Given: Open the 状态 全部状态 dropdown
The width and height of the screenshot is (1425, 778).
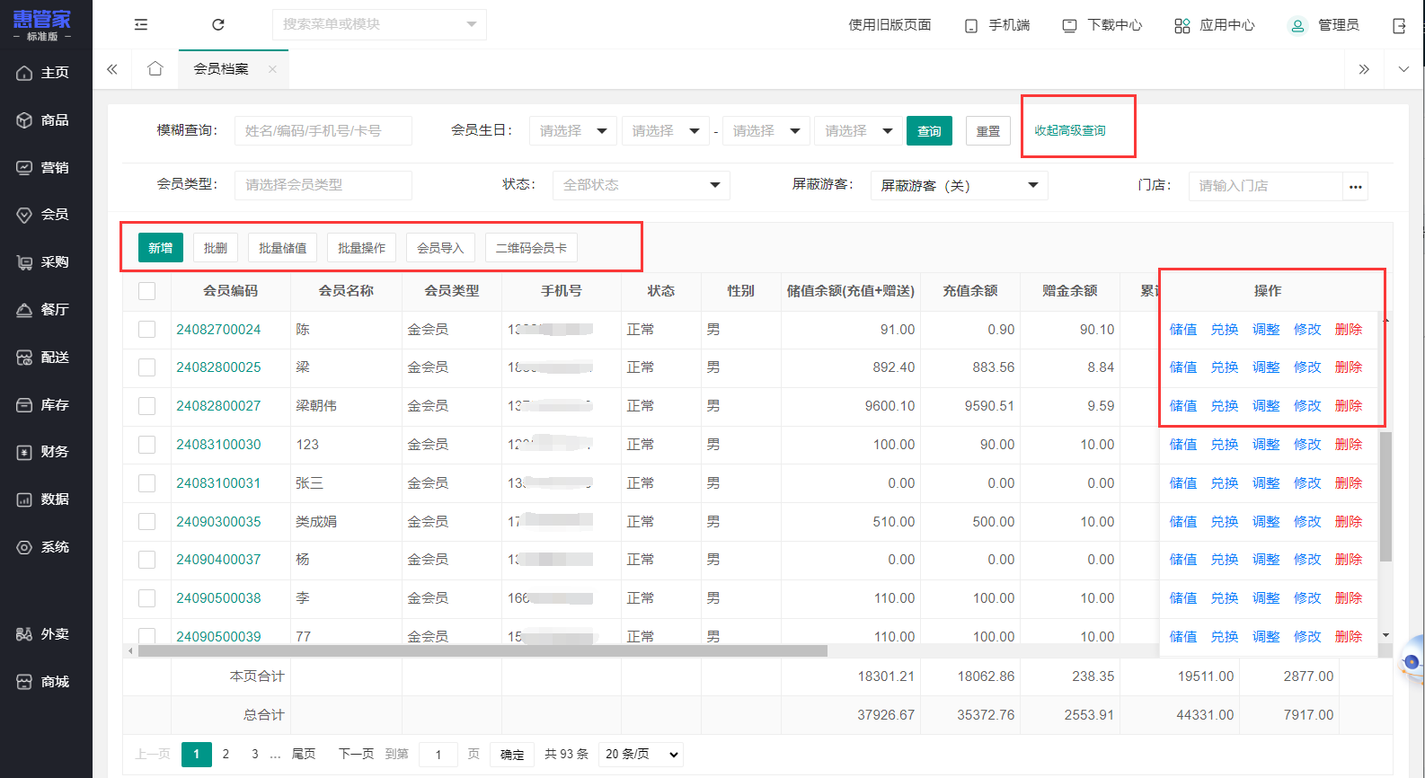Looking at the screenshot, I should tap(642, 185).
